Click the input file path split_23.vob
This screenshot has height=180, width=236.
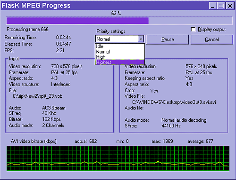(38, 96)
